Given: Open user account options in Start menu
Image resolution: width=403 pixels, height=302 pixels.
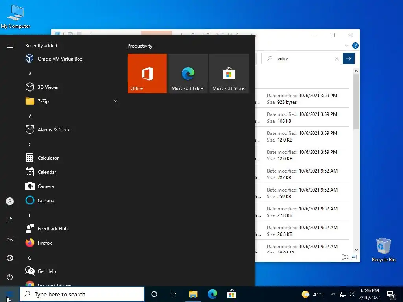Looking at the screenshot, I should (10, 201).
